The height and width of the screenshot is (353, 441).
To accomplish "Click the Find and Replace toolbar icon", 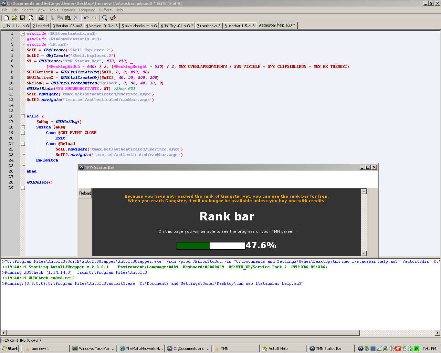I will pos(113,18).
